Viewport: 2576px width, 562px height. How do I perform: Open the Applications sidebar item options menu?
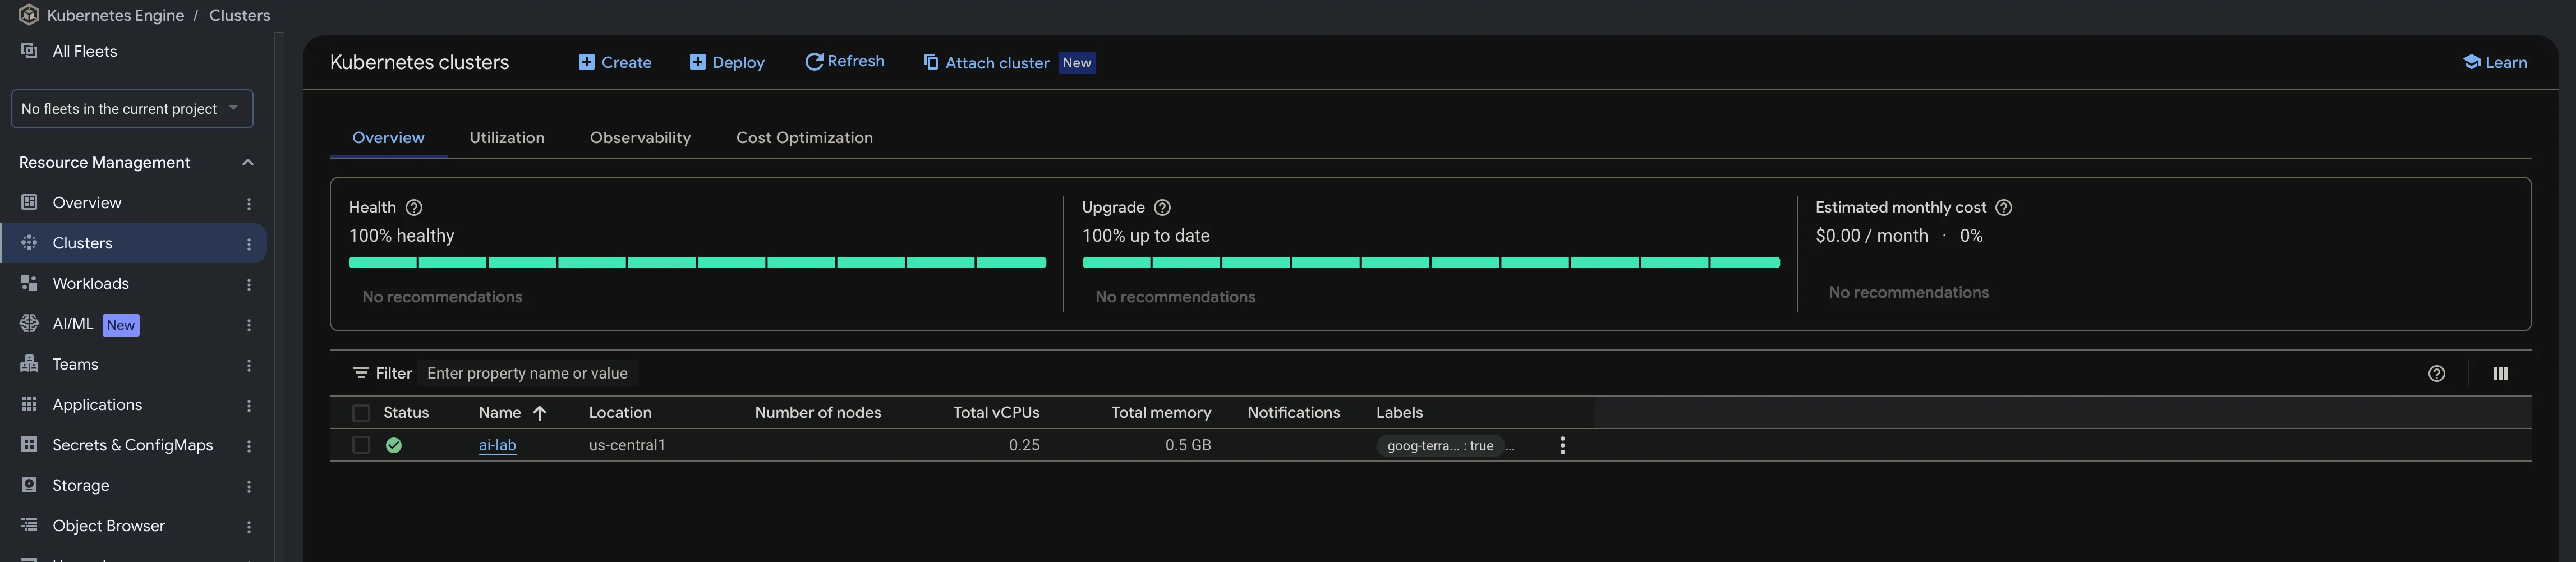pos(249,405)
